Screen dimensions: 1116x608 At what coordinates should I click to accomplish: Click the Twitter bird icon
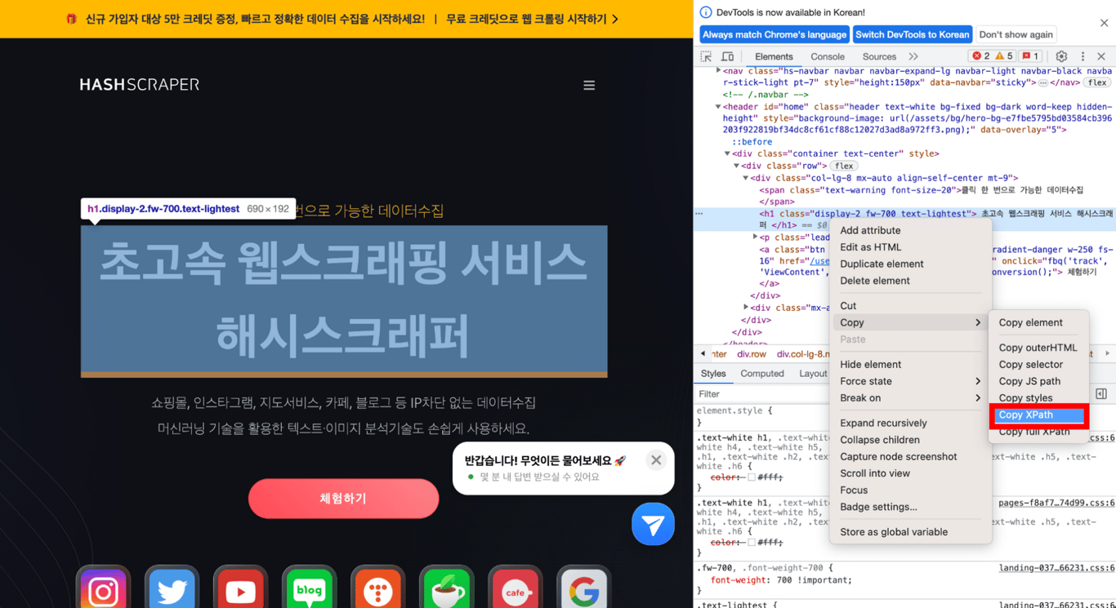pos(172,588)
